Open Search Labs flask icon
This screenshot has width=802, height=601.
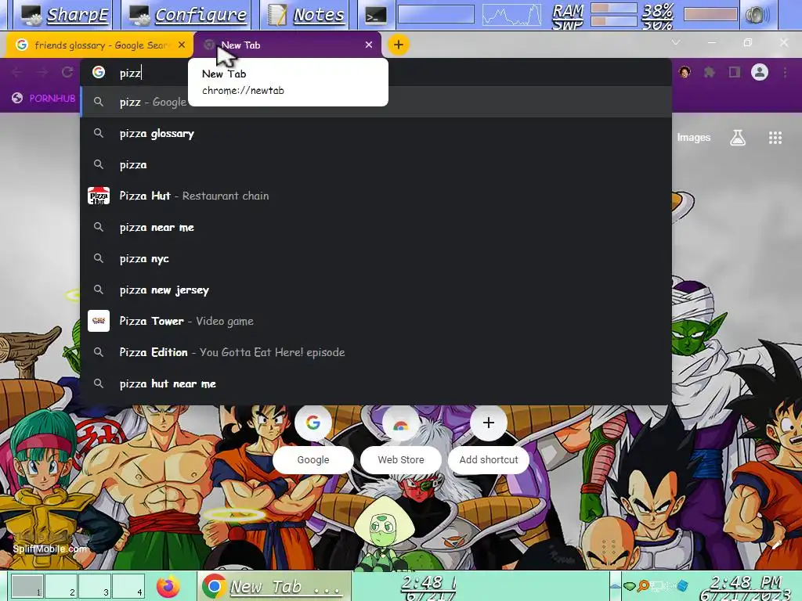738,138
